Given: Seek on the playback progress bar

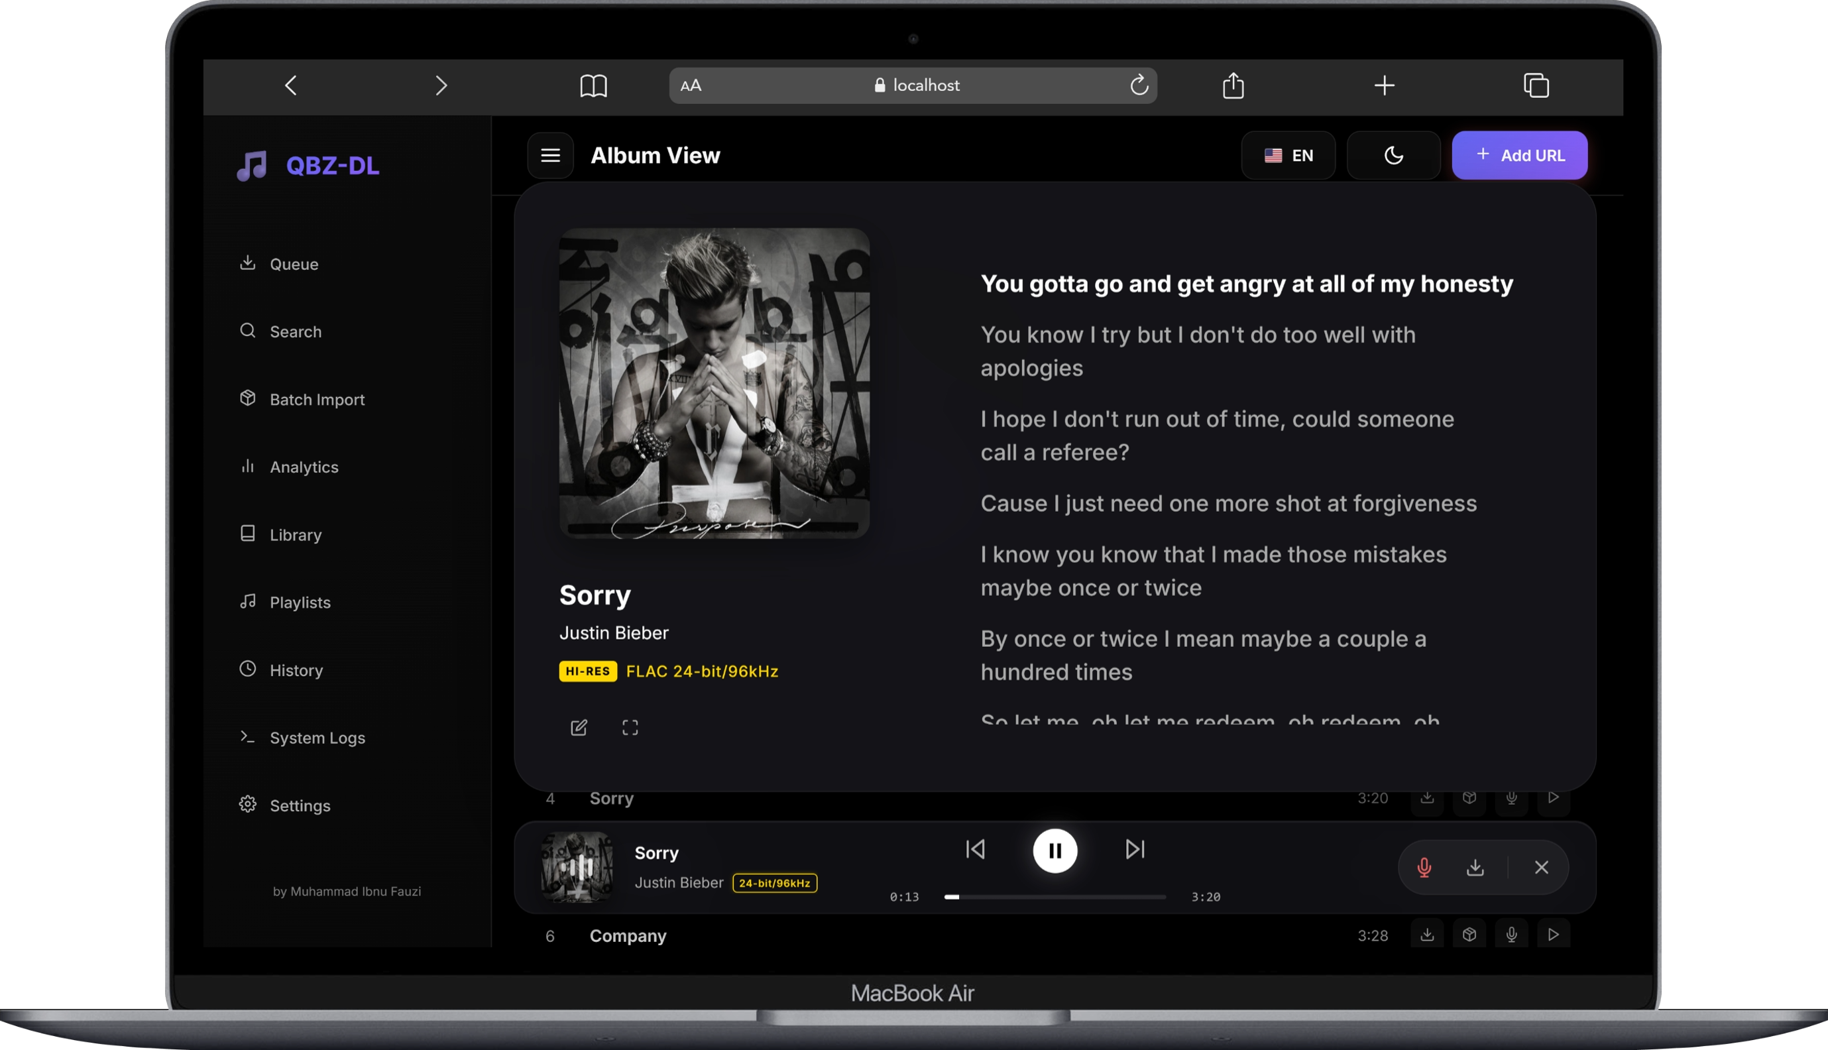Looking at the screenshot, I should click(x=1055, y=897).
